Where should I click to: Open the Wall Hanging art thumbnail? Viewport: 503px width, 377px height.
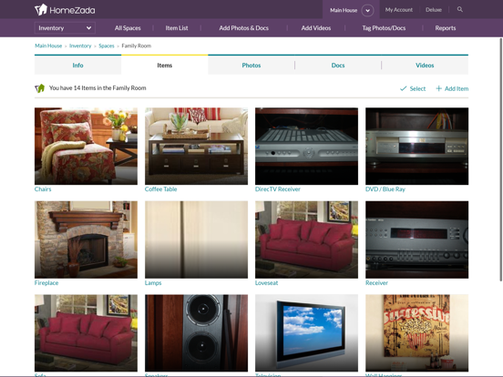(417, 333)
